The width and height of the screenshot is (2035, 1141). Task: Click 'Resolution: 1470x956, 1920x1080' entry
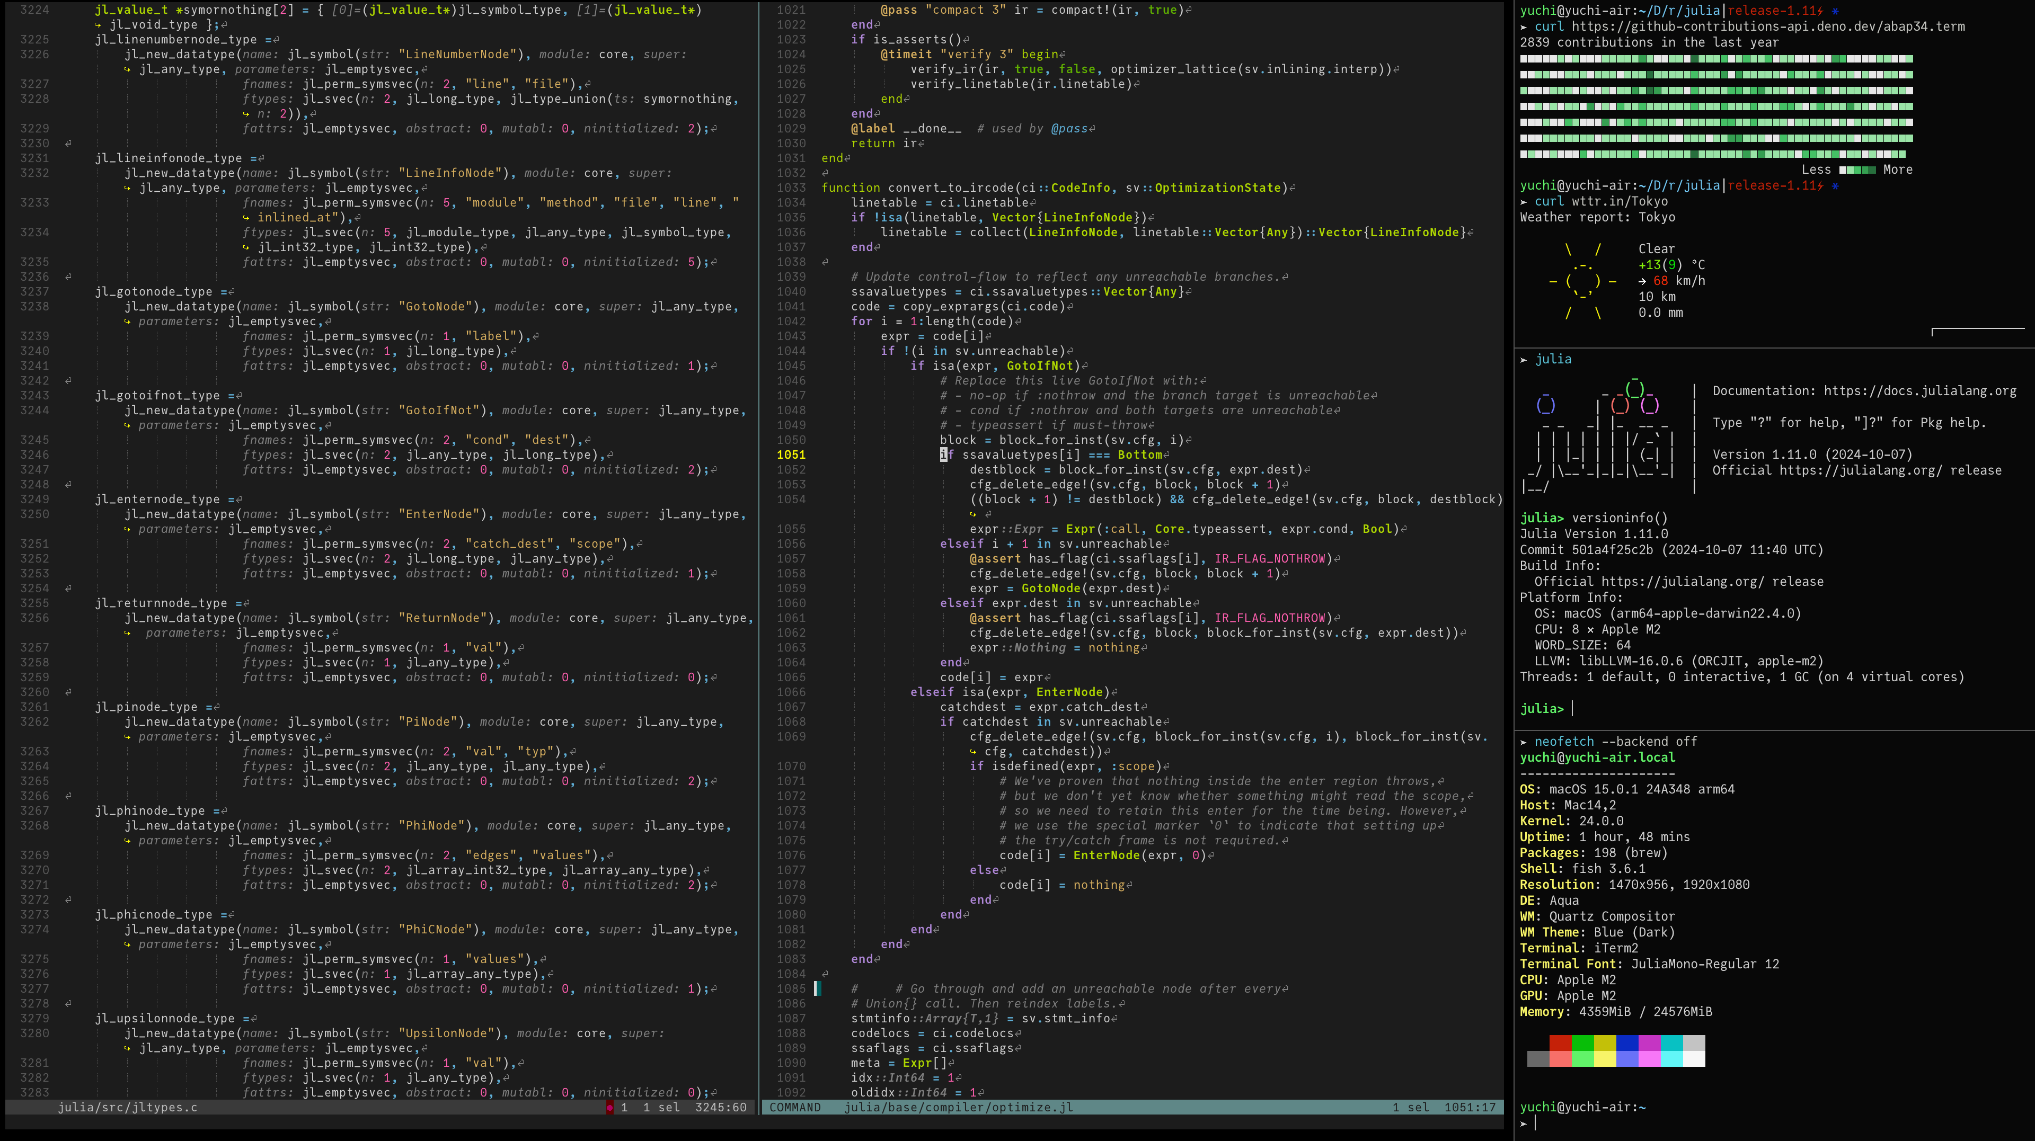(x=1634, y=885)
